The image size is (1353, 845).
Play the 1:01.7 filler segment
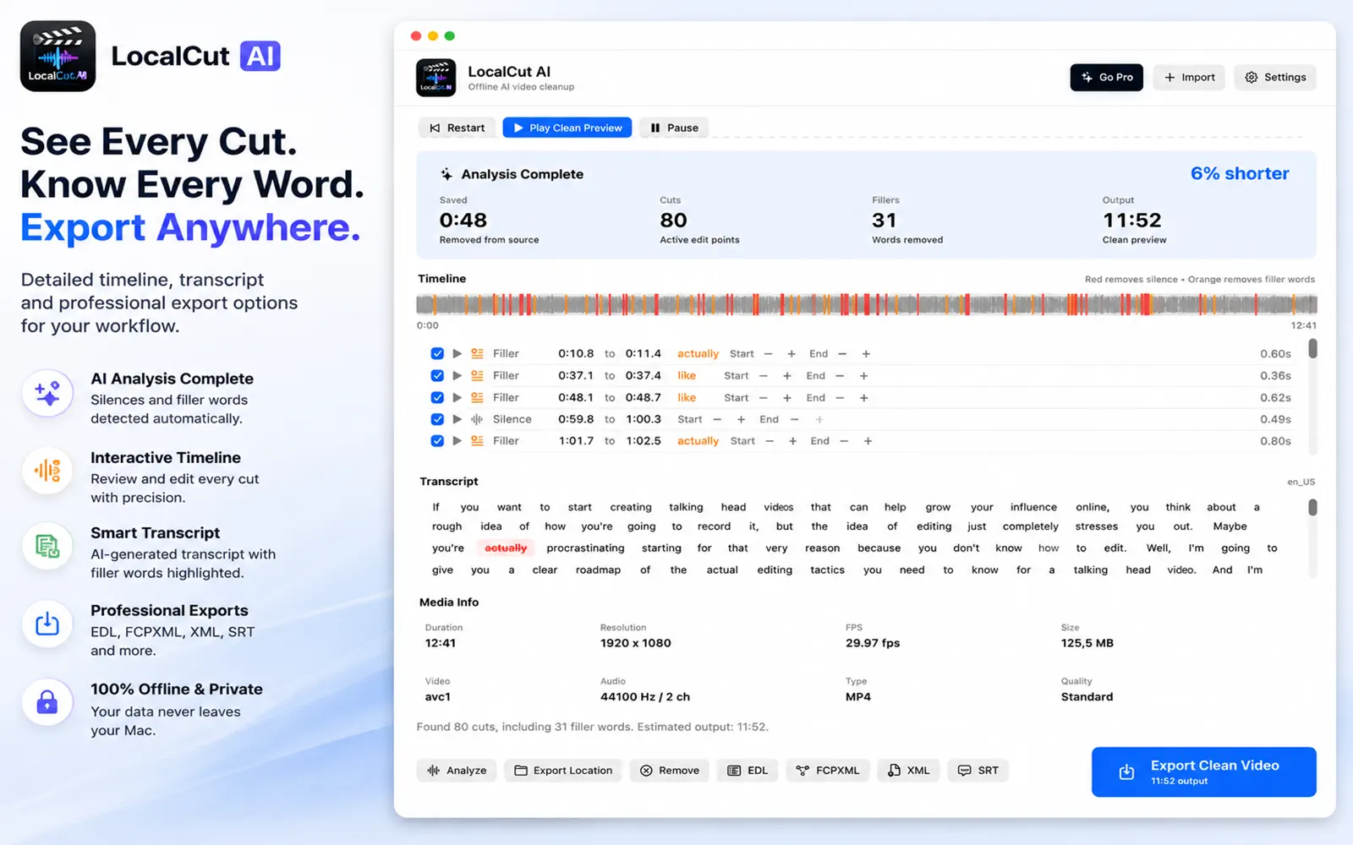457,441
